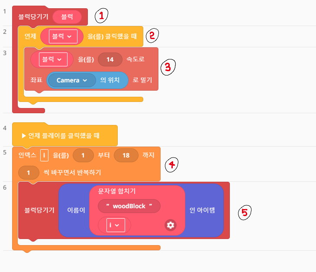Image resolution: width=316 pixels, height=272 pixels.
Task: Click the loop start value 1 before 부터
Action: [84, 155]
